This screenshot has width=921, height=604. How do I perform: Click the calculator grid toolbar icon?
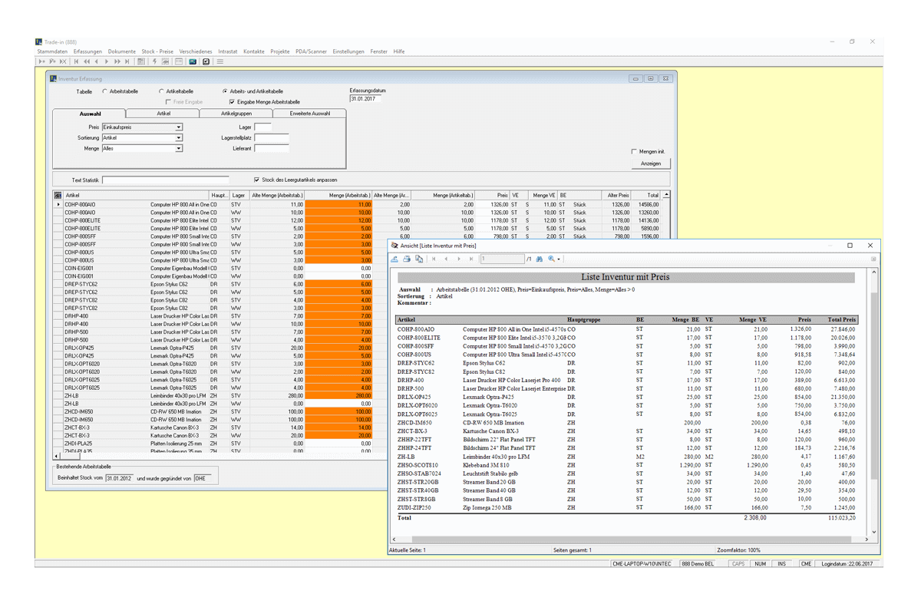pyautogui.click(x=141, y=61)
